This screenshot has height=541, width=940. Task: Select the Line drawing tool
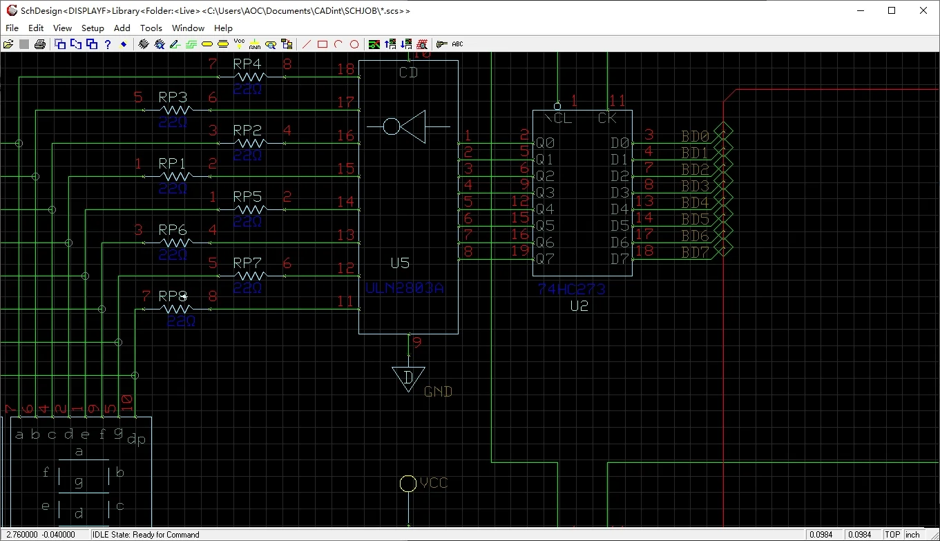tap(306, 44)
